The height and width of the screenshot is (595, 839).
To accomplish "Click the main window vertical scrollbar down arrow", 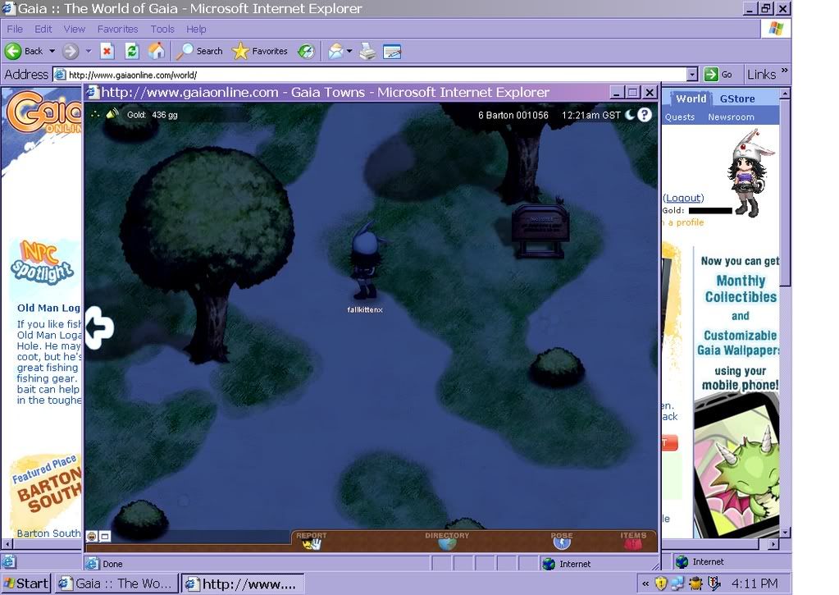I will [x=785, y=533].
